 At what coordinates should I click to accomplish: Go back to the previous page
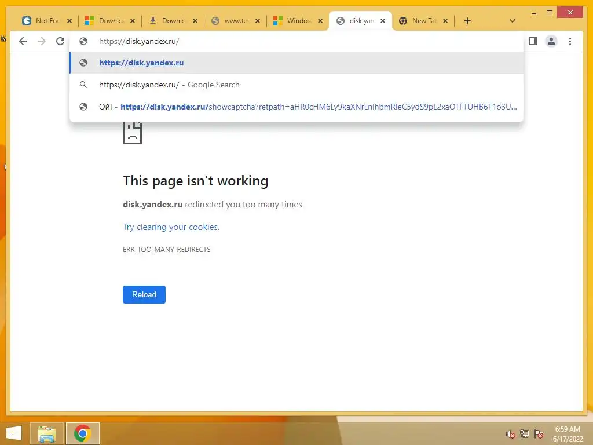point(23,41)
